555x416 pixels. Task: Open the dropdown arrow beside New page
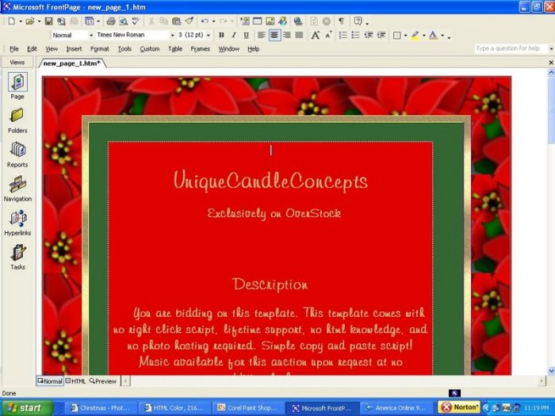pyautogui.click(x=21, y=21)
